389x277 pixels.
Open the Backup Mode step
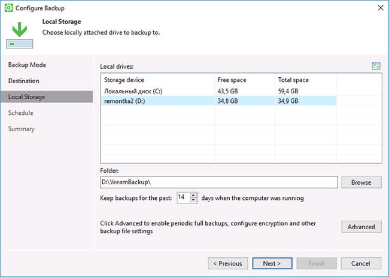coord(27,65)
